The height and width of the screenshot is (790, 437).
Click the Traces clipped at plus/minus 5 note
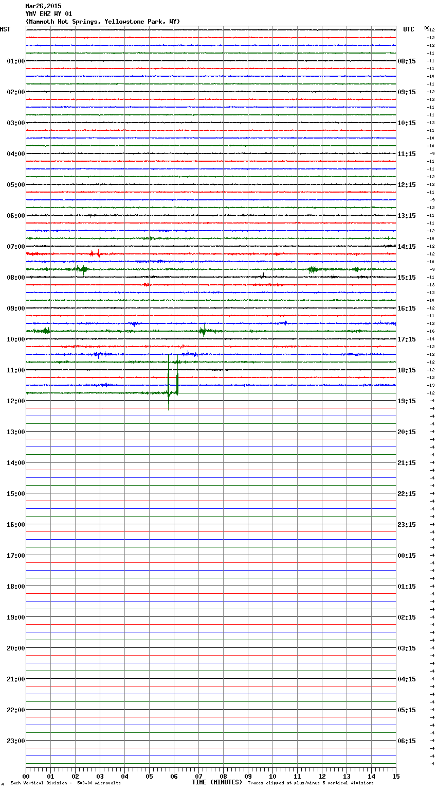point(311,783)
